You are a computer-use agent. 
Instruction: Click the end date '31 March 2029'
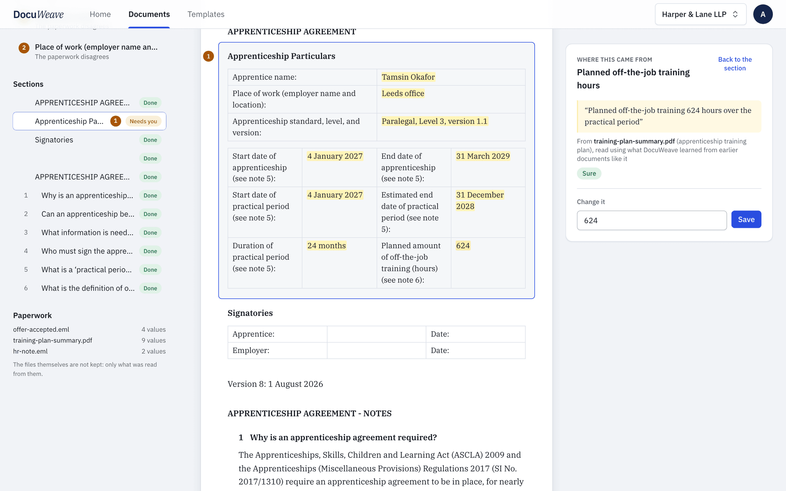[483, 156]
